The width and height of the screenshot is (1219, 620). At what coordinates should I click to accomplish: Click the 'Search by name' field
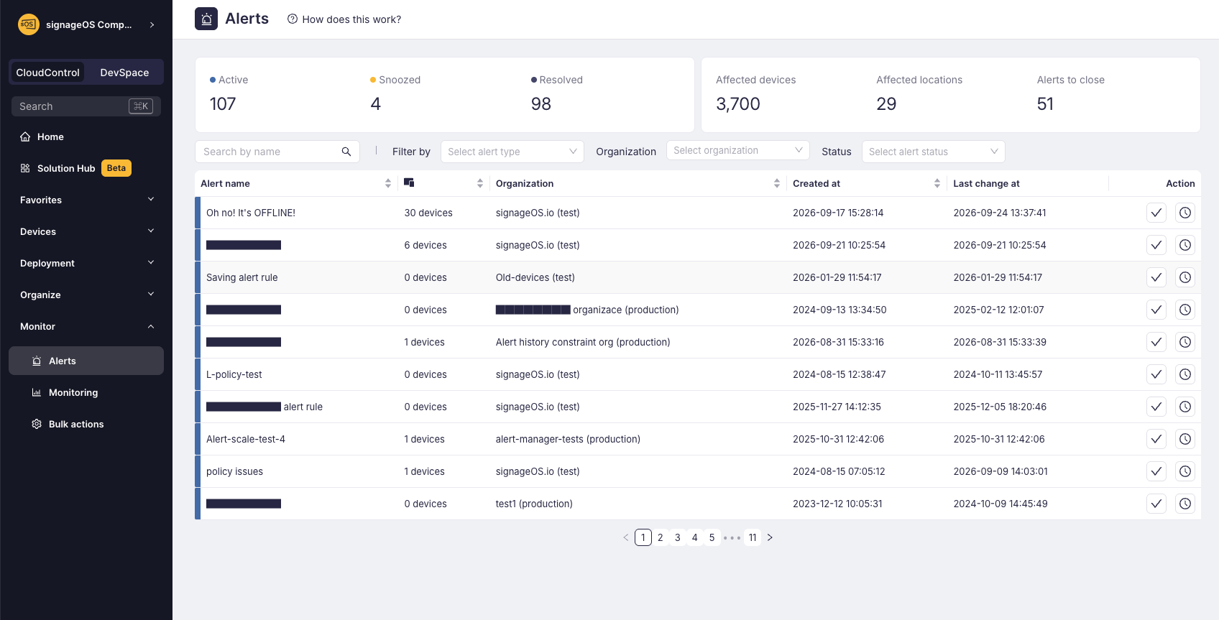click(x=277, y=152)
